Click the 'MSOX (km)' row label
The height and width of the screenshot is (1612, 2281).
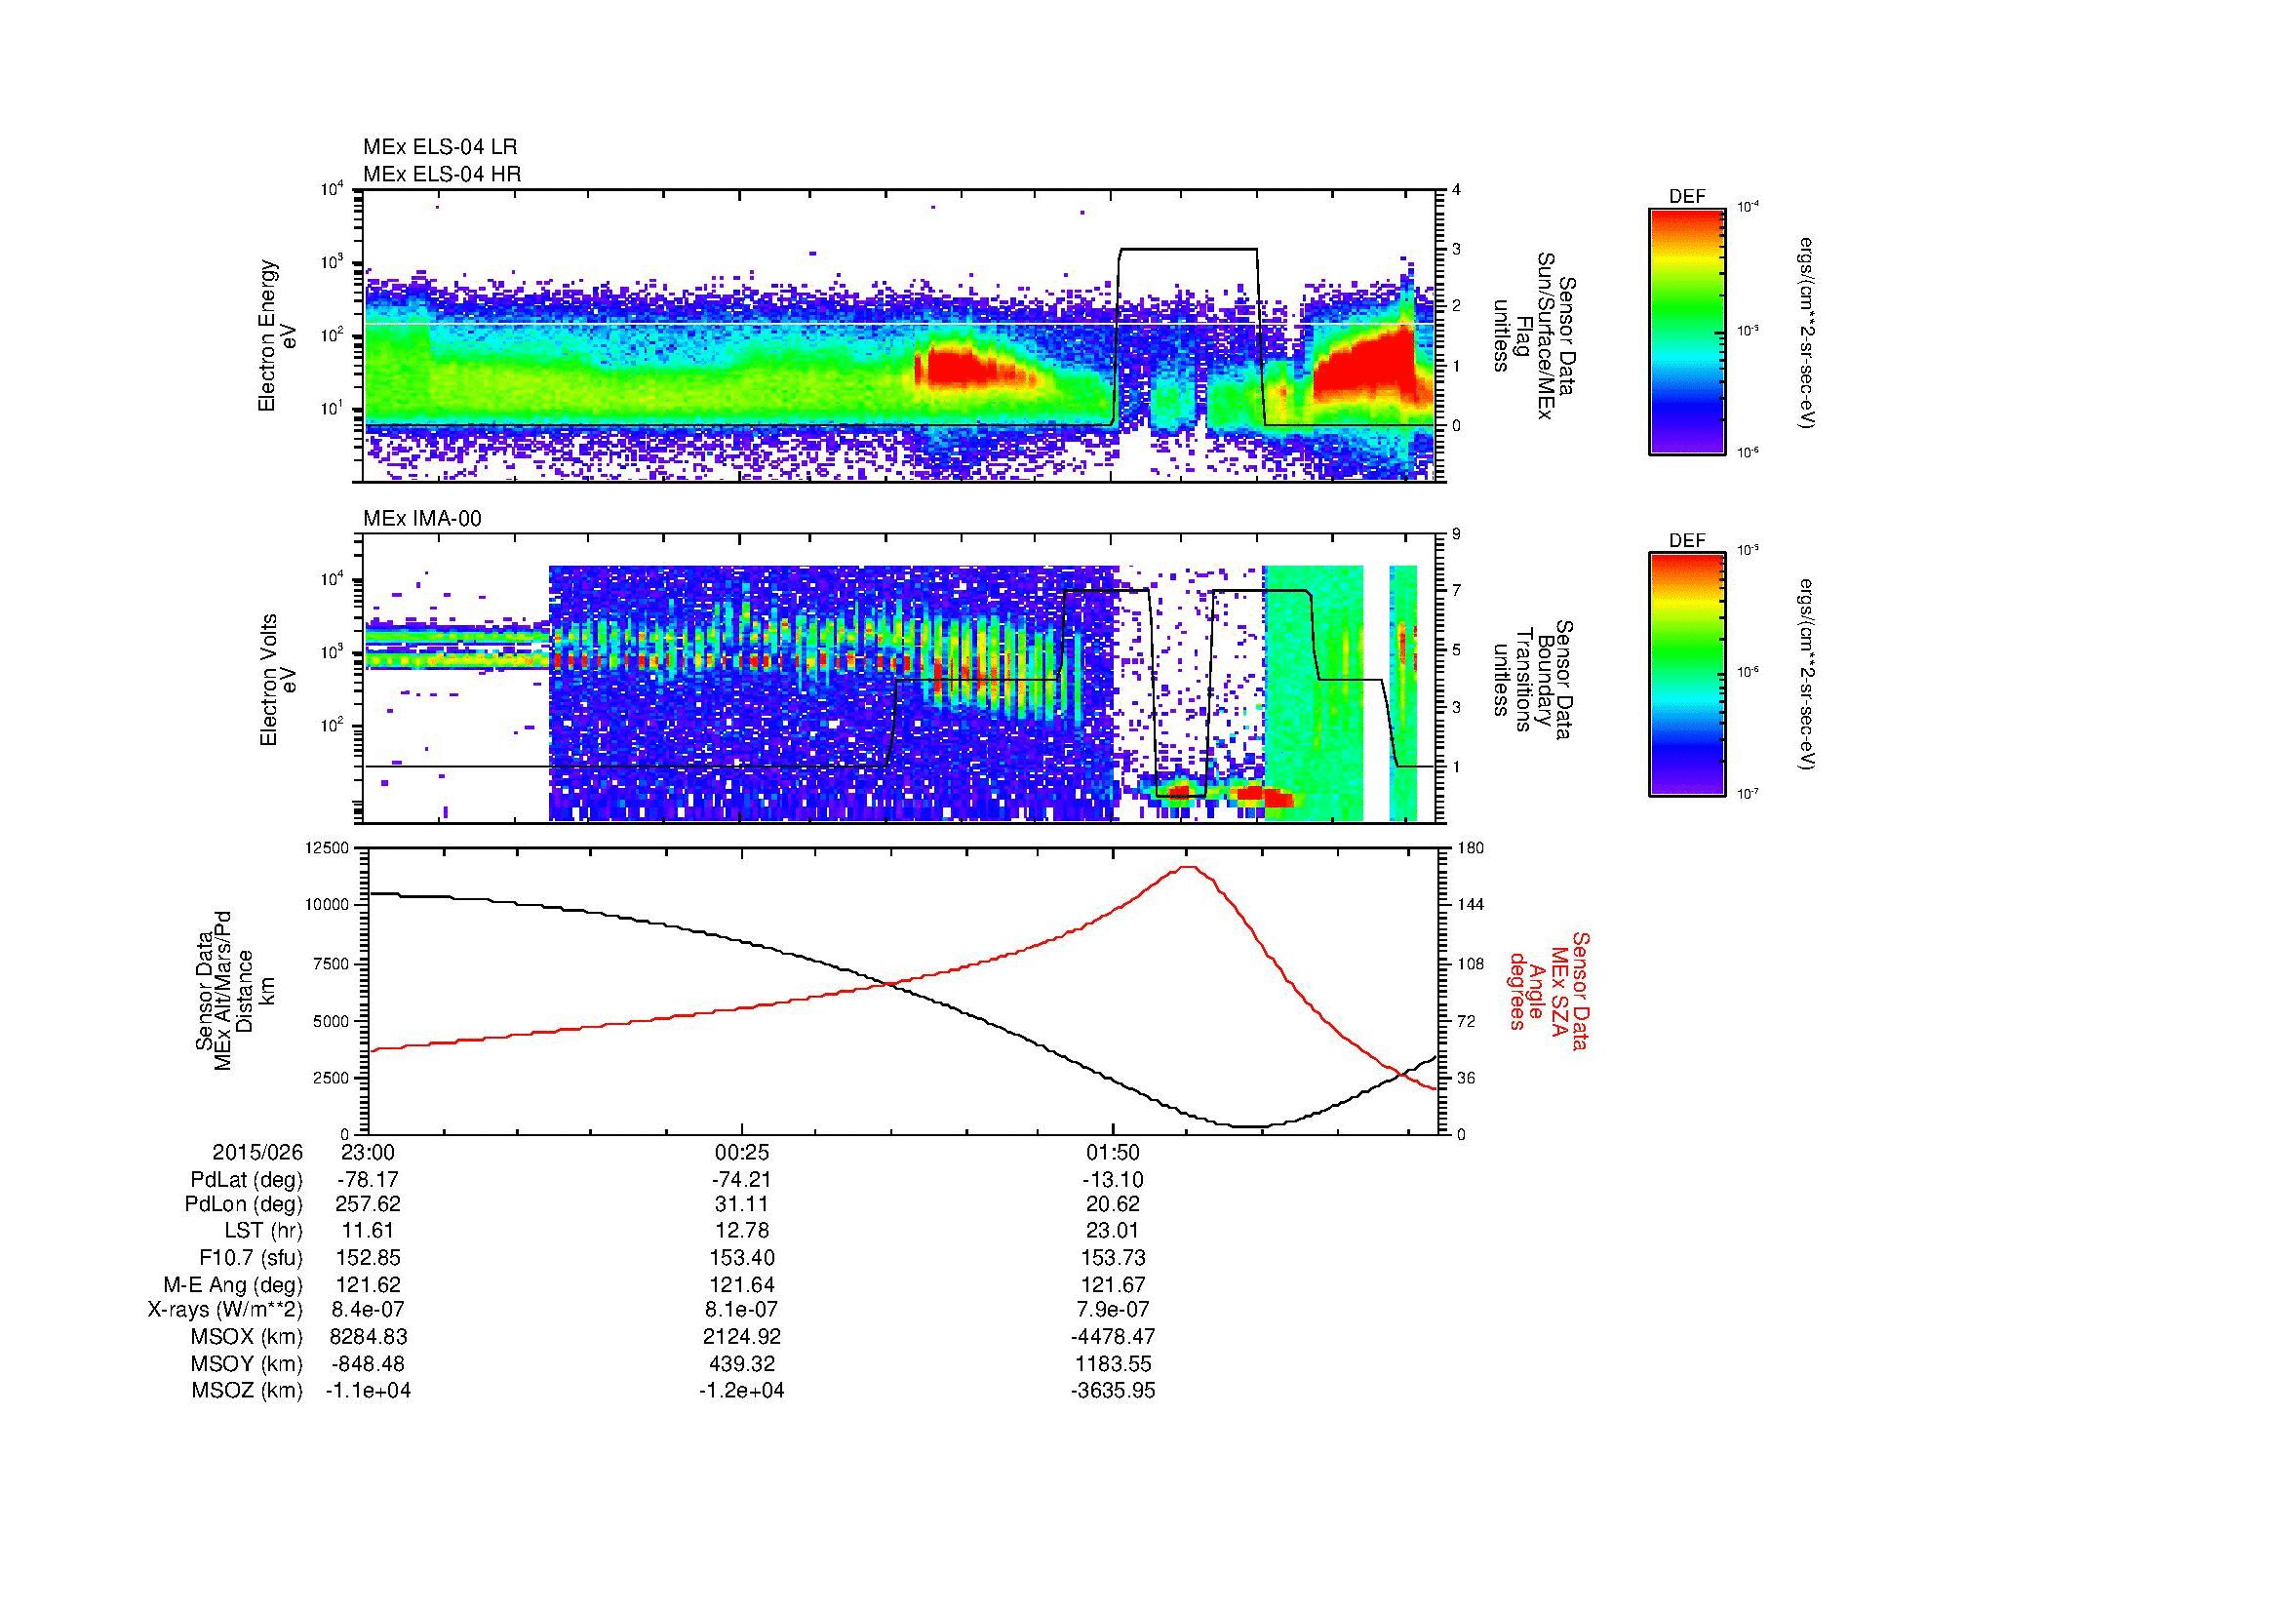point(247,1337)
